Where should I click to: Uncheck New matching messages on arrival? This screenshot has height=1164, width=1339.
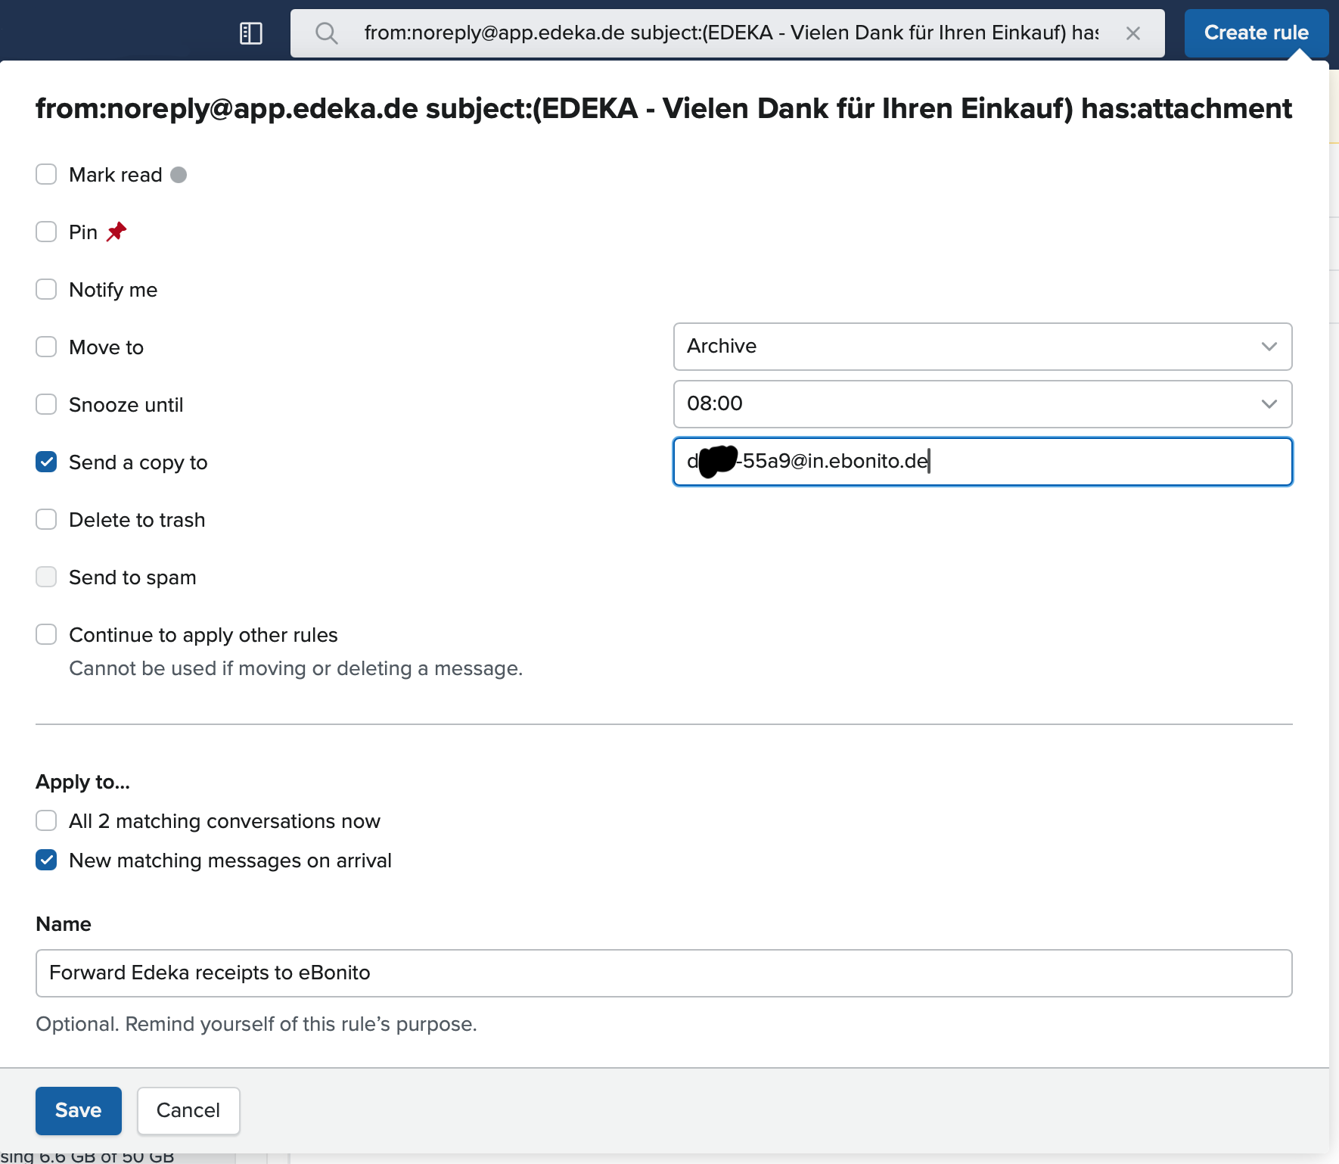(x=46, y=860)
